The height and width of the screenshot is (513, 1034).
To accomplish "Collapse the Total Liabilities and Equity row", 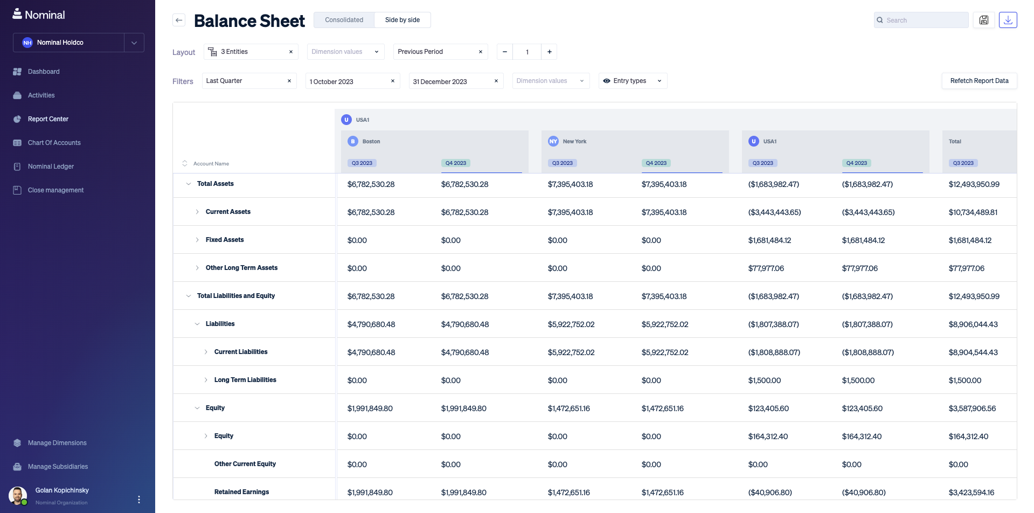I will 189,296.
